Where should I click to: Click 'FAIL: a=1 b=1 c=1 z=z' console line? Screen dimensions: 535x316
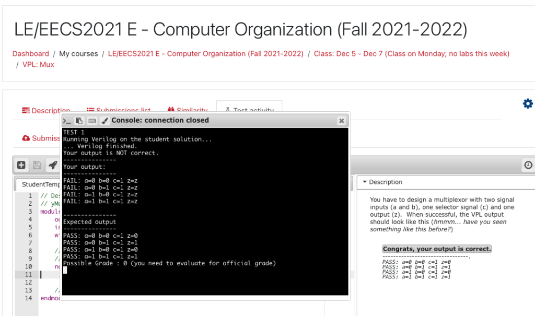pos(100,201)
